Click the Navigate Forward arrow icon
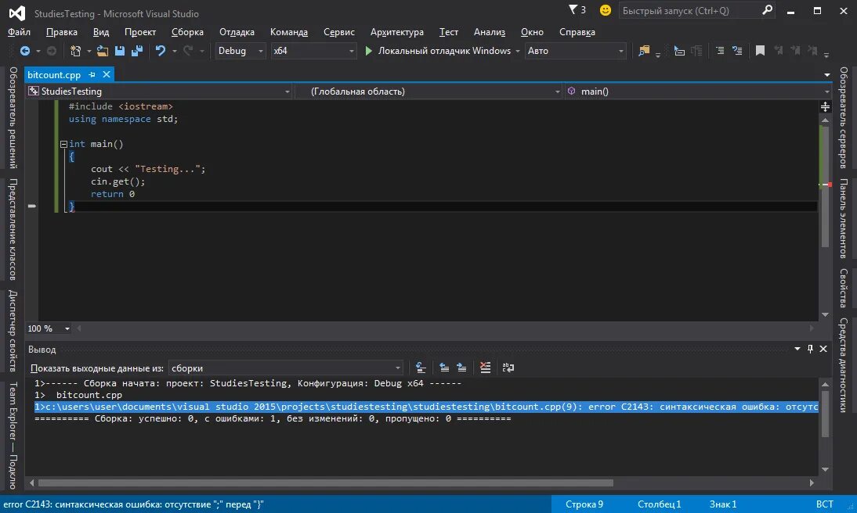 (x=52, y=51)
